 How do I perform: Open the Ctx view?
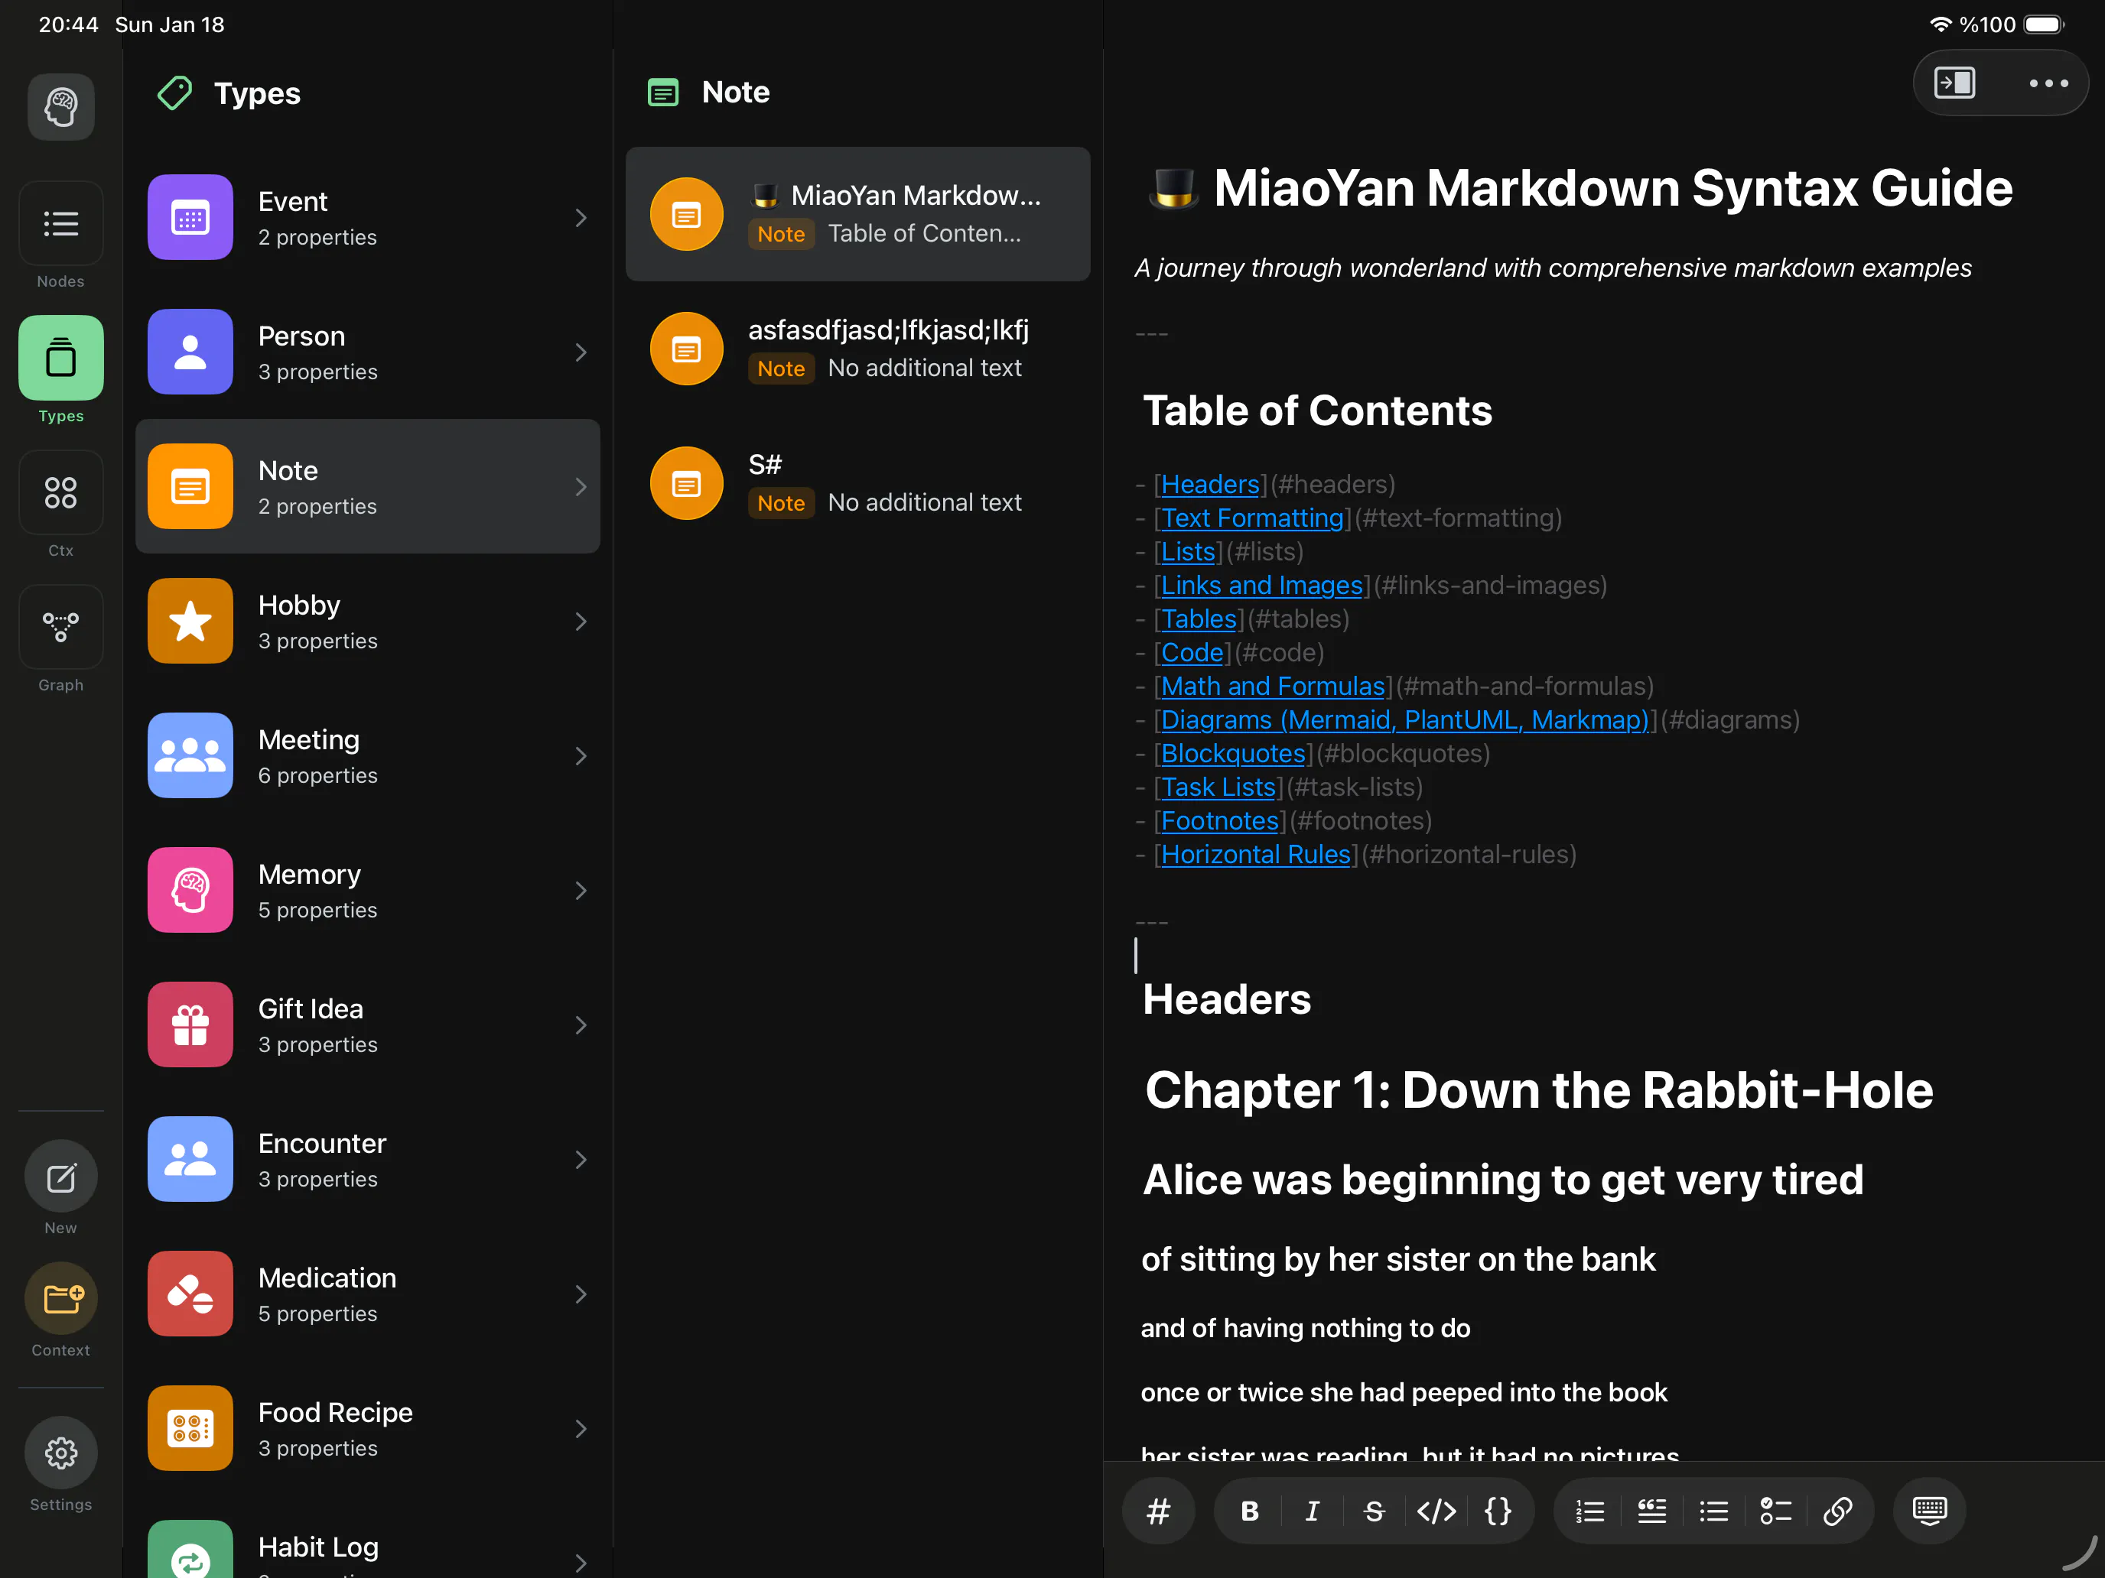point(61,492)
